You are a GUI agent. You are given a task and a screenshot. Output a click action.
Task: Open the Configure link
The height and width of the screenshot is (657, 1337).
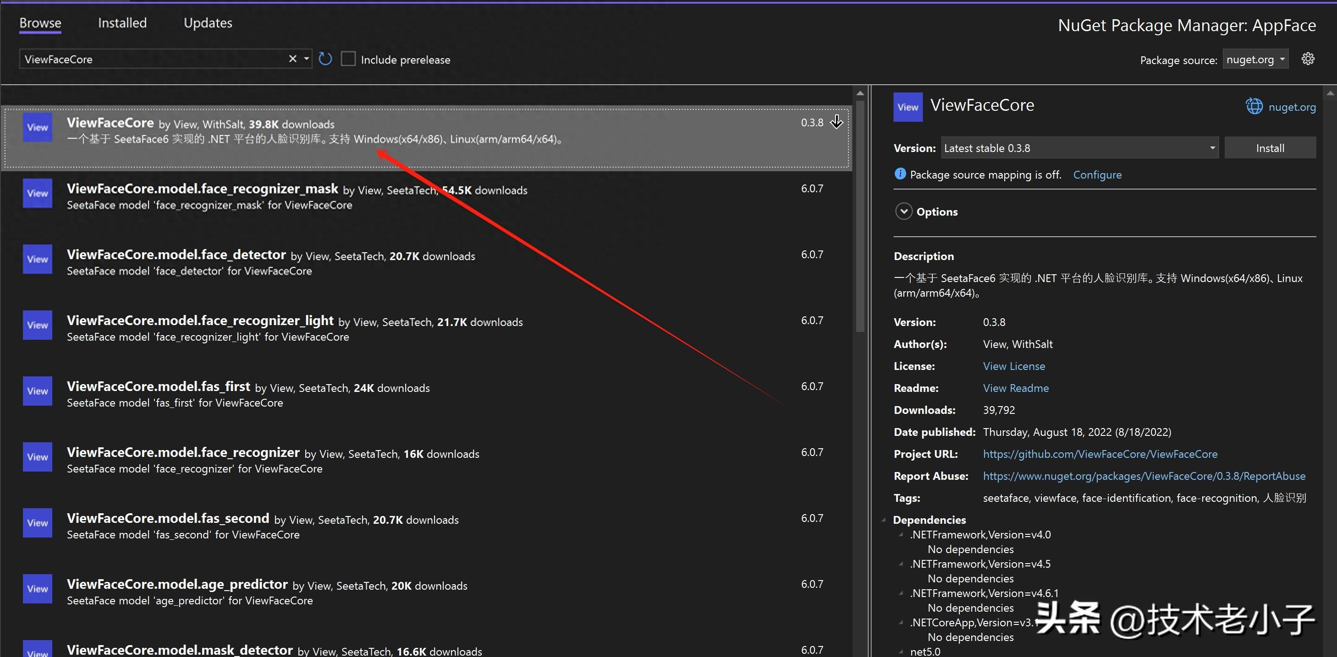click(x=1097, y=175)
